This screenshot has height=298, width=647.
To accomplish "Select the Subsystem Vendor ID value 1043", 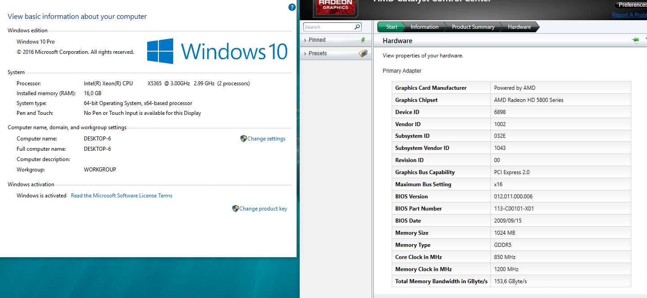I will pos(500,148).
